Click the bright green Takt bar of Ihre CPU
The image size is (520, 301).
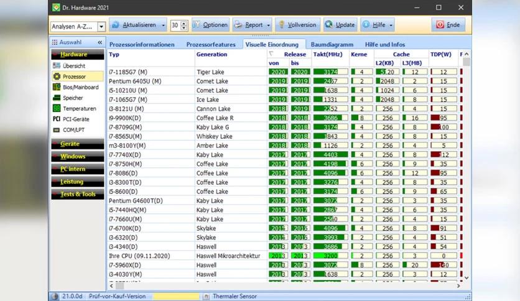click(x=331, y=256)
